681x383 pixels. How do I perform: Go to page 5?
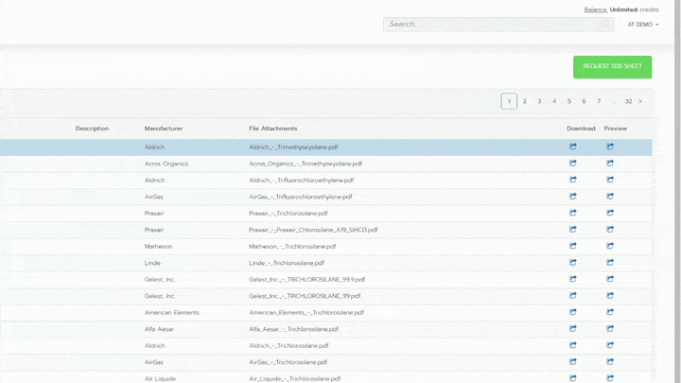[x=569, y=101]
